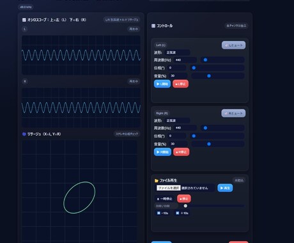Focus the Right 音量 field showing 30

pos(178,144)
